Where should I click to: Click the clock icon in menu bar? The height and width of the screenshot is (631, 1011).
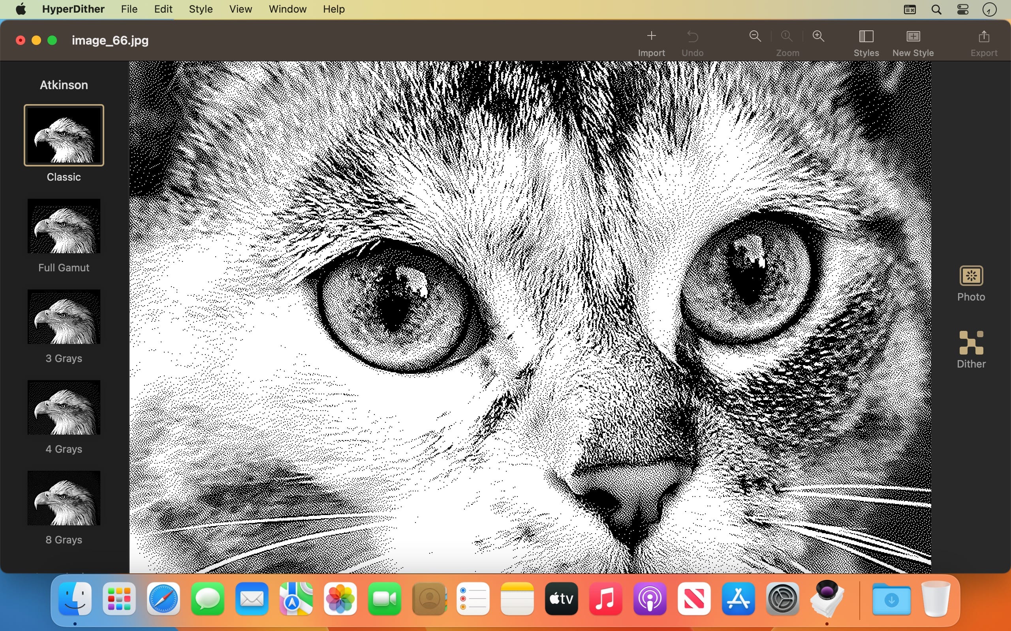click(989, 9)
